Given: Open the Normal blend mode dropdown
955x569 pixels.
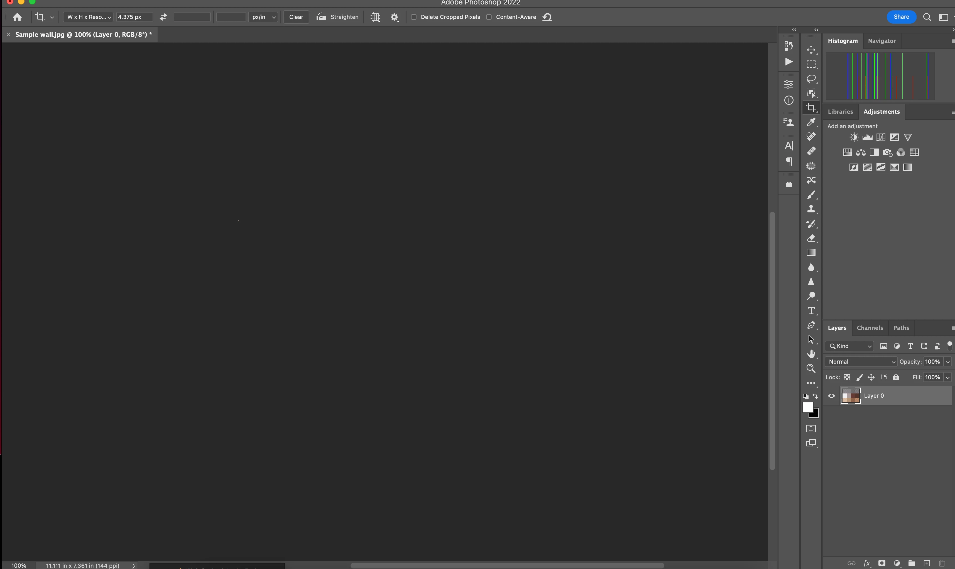Looking at the screenshot, I should pos(861,362).
